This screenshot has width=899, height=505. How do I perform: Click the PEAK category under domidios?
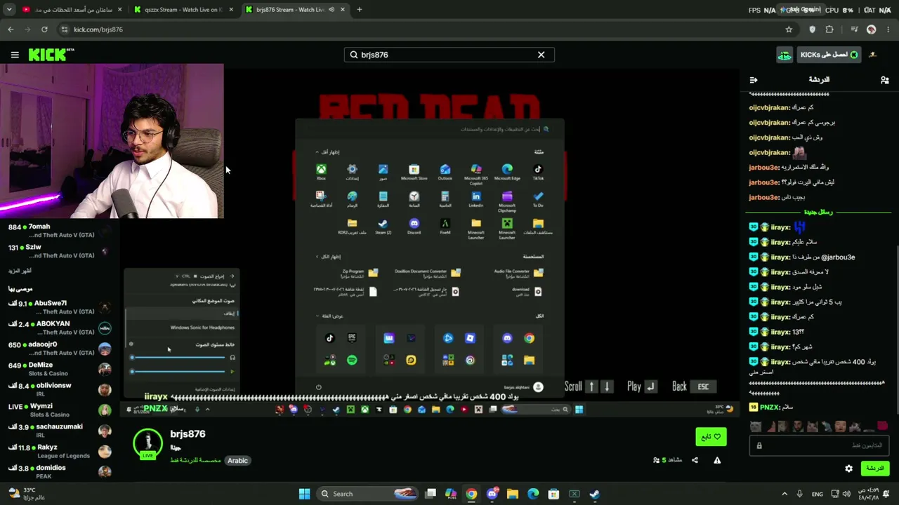[x=82, y=477]
